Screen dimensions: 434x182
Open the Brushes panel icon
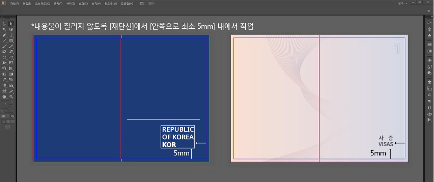coord(429,29)
